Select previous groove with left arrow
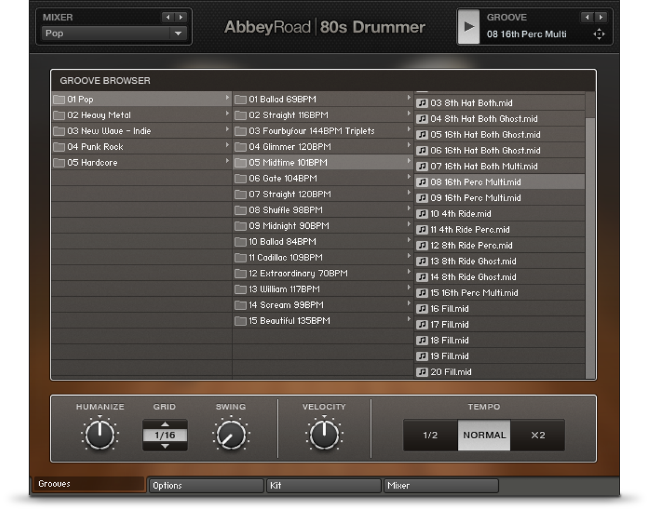The image size is (650, 515). point(587,17)
